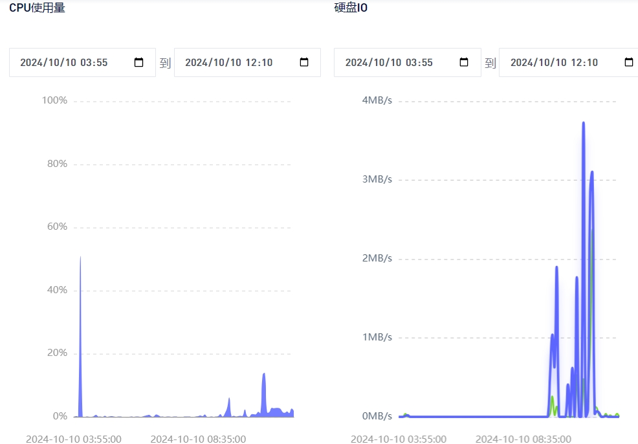The image size is (638, 444).
Task: Click the 60% gridline label on CPU chart
Action: (x=57, y=227)
